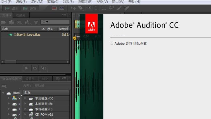This screenshot has width=211, height=119.
Task: Open the 多轨(M) menu
Action: point(37,2)
